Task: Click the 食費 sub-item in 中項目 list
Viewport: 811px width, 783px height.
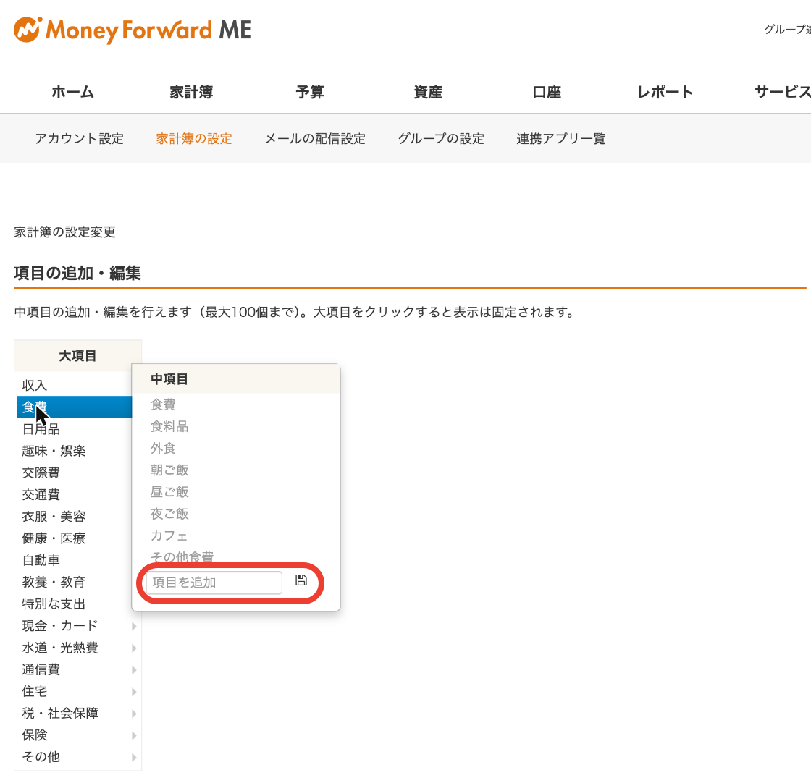Action: coord(163,405)
